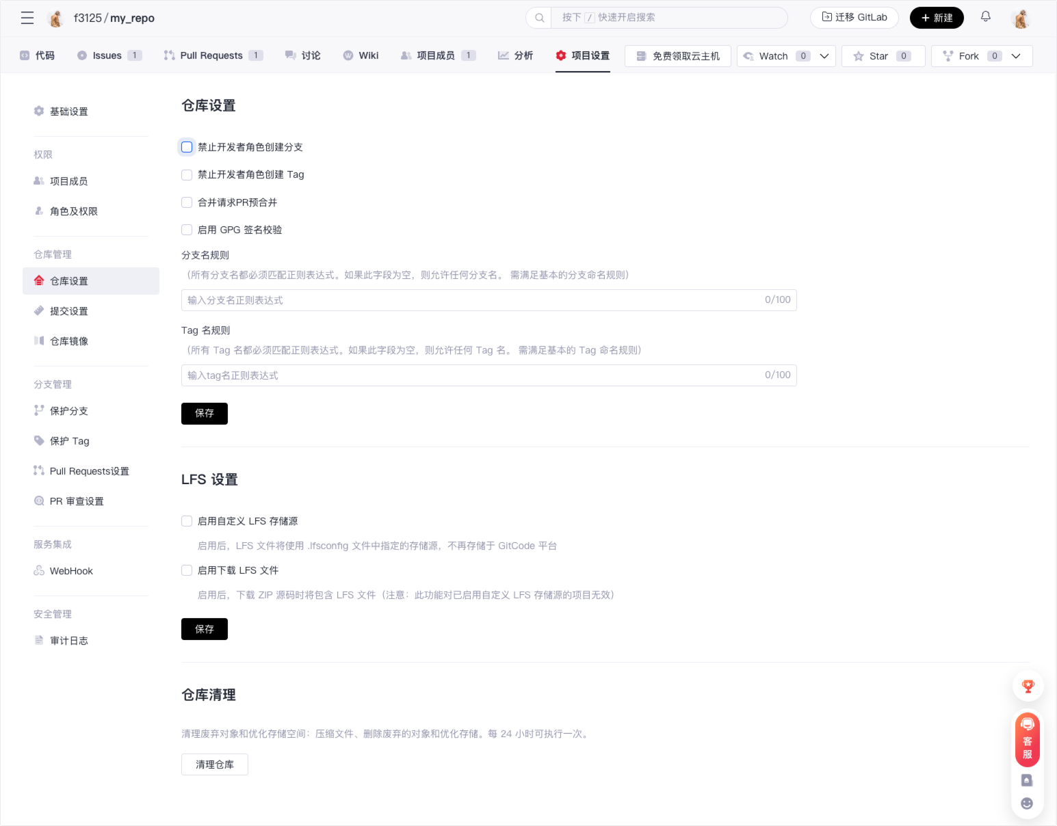1057x826 pixels.
Task: Focus the 分支名正则表达式 input field
Action: pos(472,300)
